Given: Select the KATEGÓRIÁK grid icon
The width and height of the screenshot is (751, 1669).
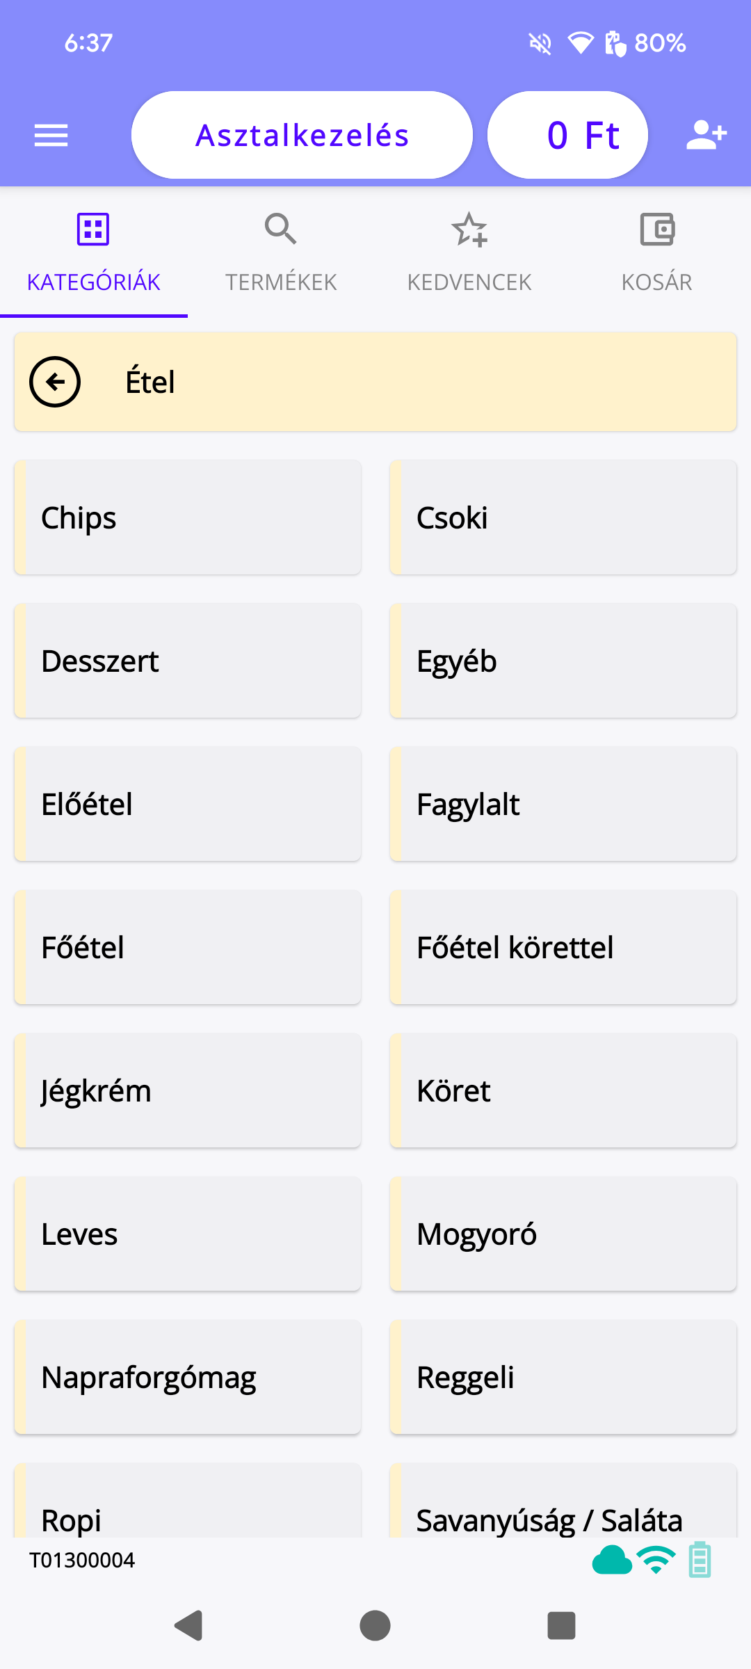Looking at the screenshot, I should [92, 228].
